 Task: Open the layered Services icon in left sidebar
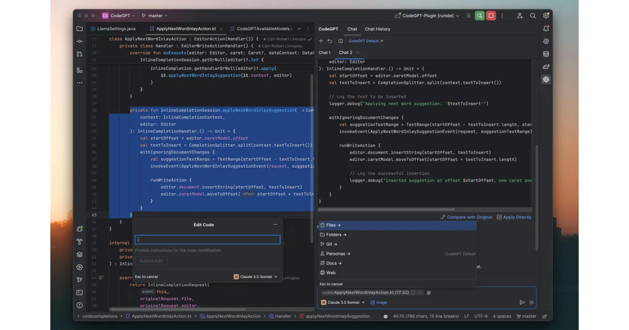(80, 255)
